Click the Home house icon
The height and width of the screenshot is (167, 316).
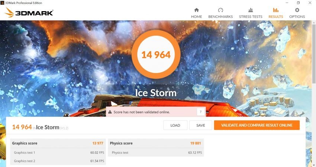tap(197, 10)
